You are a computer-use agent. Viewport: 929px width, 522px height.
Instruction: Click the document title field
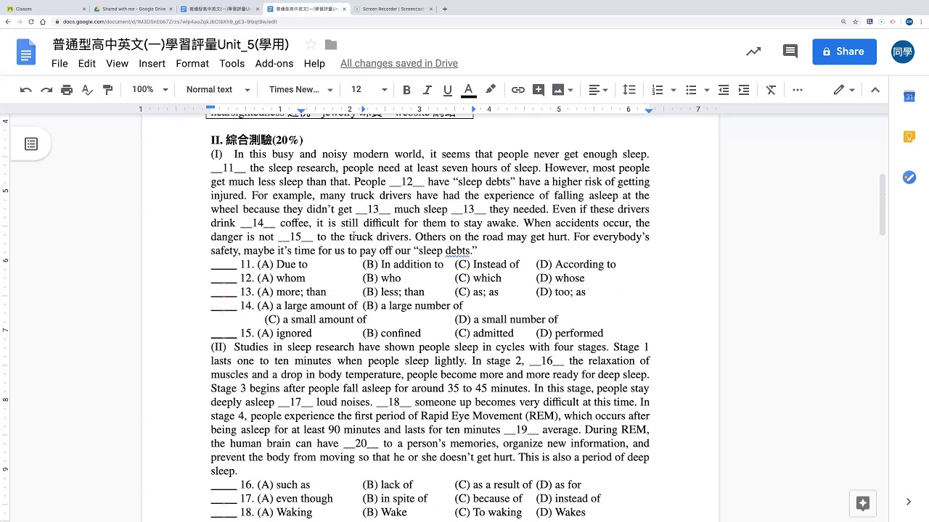click(171, 44)
